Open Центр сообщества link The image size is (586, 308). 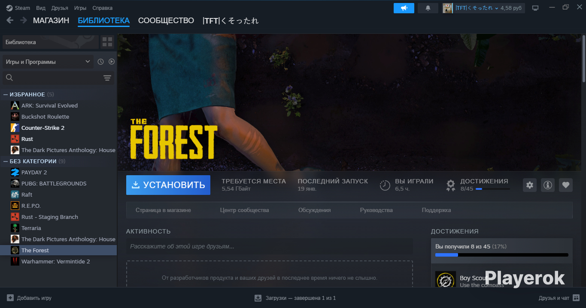click(244, 210)
